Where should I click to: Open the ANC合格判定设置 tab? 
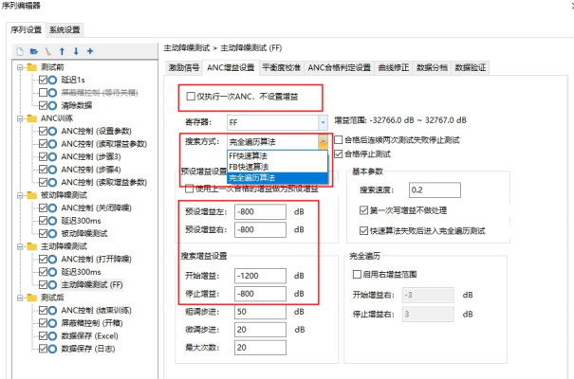[340, 67]
